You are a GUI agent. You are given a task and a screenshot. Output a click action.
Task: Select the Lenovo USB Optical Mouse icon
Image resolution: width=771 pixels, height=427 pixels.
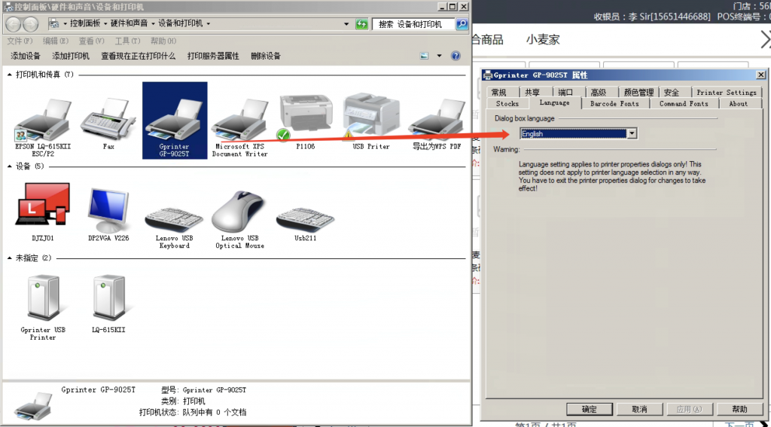click(x=239, y=212)
